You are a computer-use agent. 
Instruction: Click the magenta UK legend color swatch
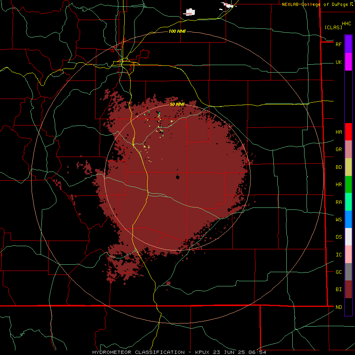tap(348, 62)
